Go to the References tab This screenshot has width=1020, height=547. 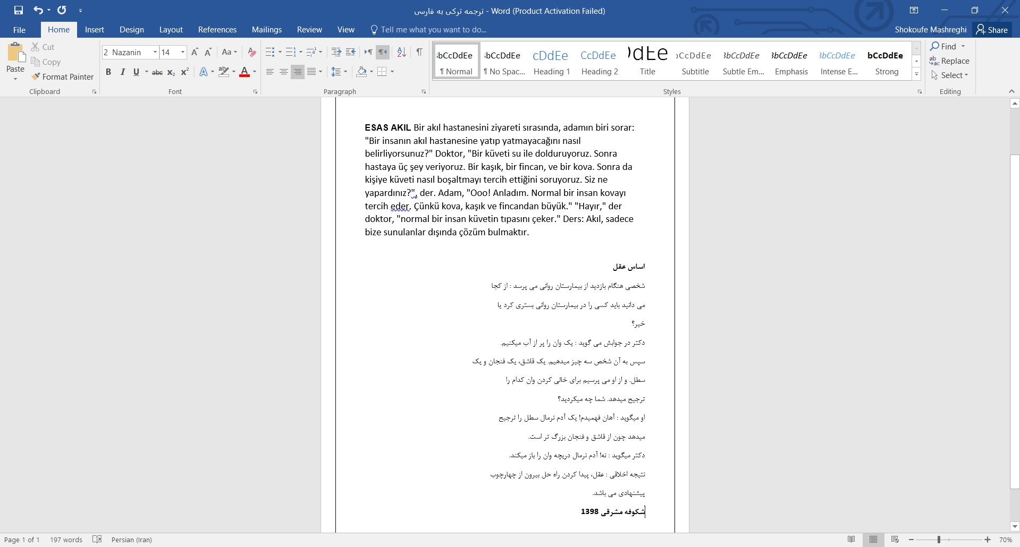pyautogui.click(x=217, y=30)
